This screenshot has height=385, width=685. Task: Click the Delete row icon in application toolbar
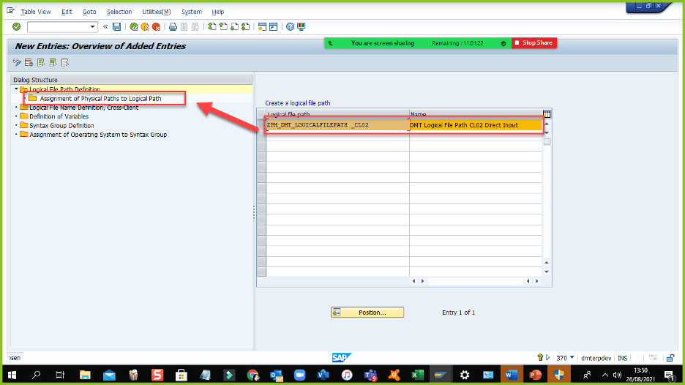30,62
